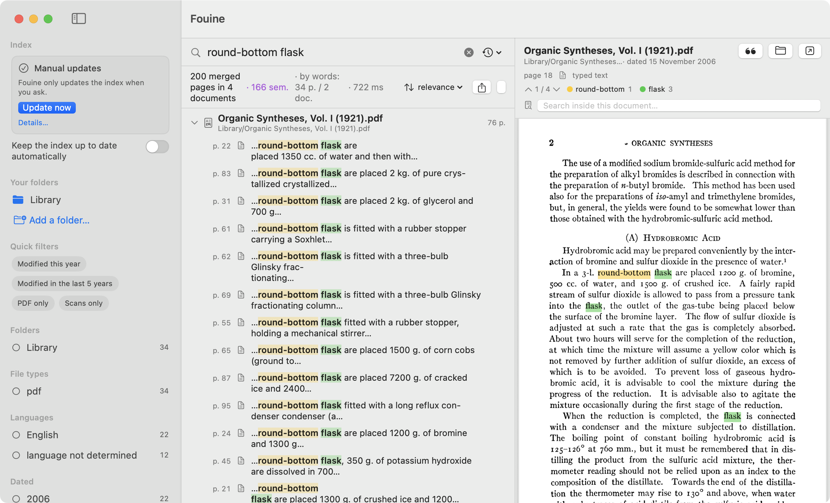Apply Modified this year filter
Viewport: 830px width, 503px height.
click(x=49, y=264)
